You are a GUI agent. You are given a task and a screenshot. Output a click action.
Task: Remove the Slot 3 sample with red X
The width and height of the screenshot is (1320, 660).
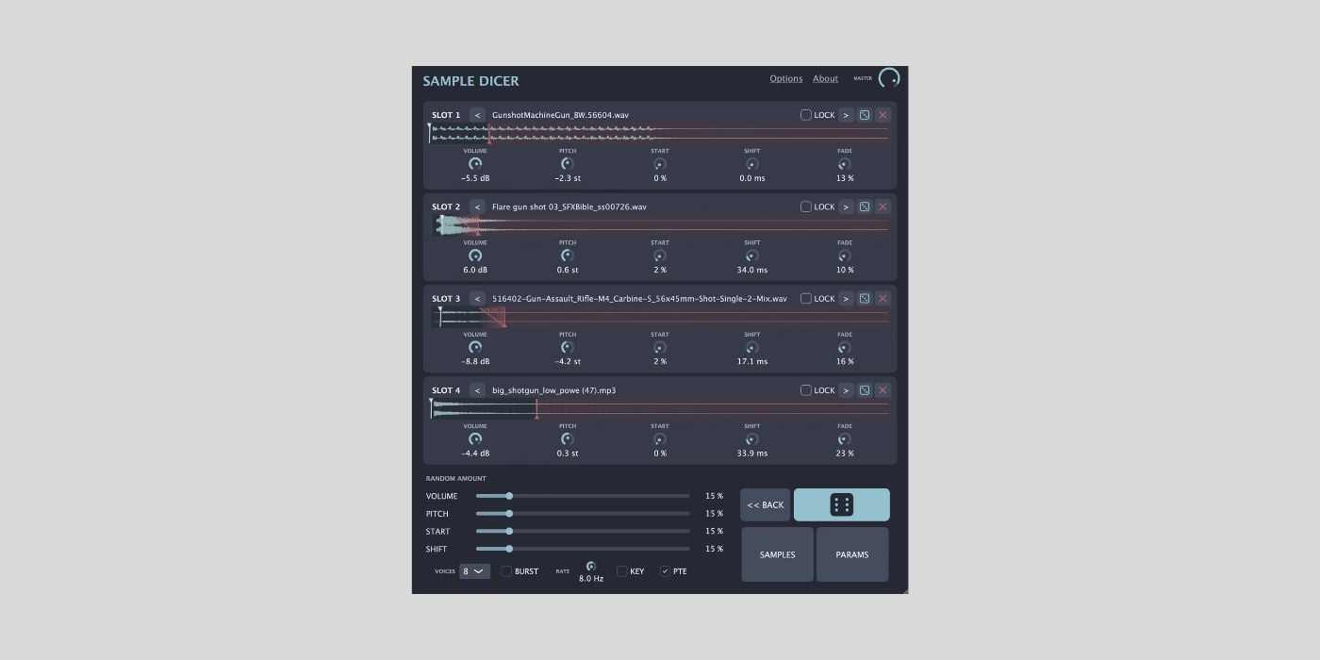883,298
